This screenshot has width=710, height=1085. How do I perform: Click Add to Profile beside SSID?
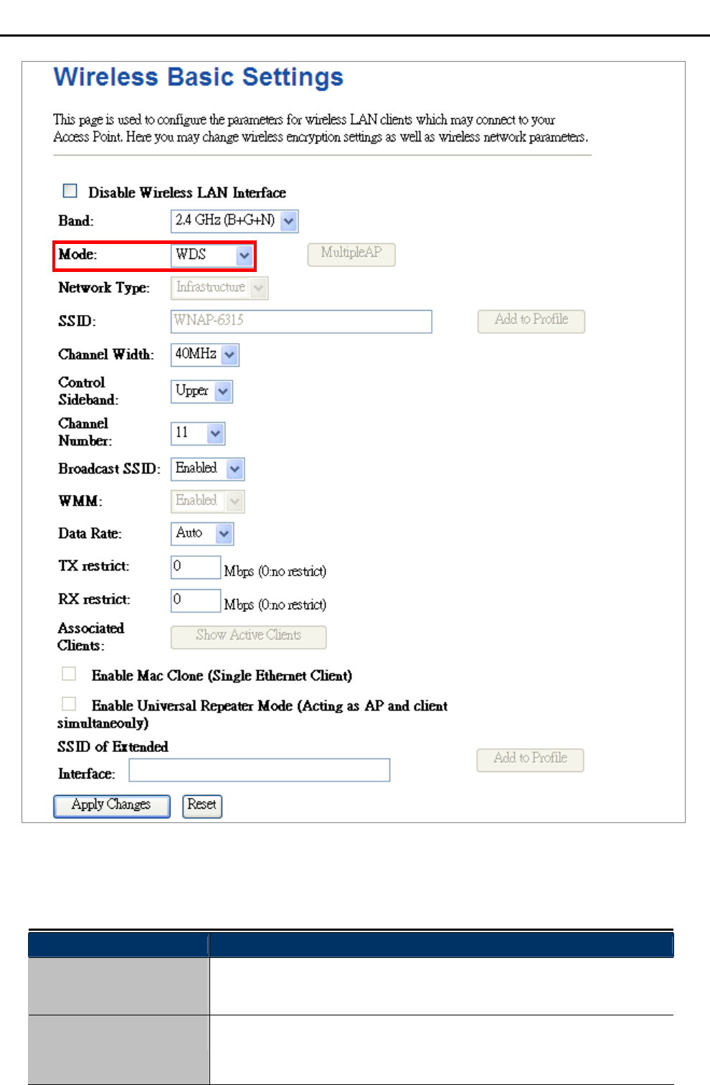click(531, 321)
